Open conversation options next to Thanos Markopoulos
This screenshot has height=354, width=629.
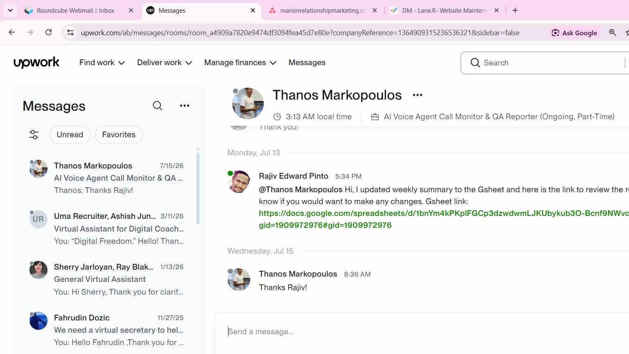coord(417,95)
